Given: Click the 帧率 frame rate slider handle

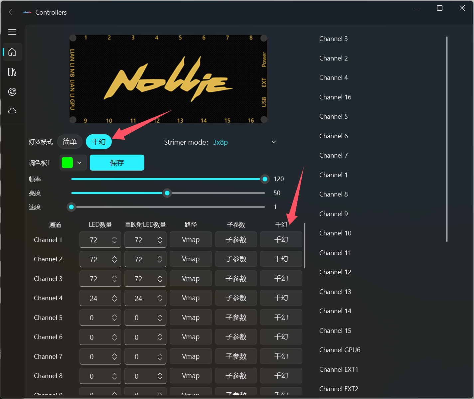Looking at the screenshot, I should click(x=265, y=179).
